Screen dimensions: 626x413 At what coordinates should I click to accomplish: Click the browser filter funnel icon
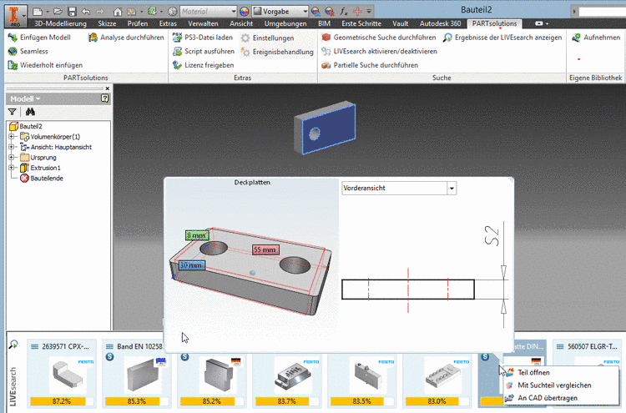(x=13, y=112)
